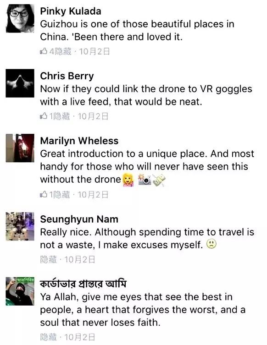Open Marilyn Wheless's profile picture

(x=20, y=148)
